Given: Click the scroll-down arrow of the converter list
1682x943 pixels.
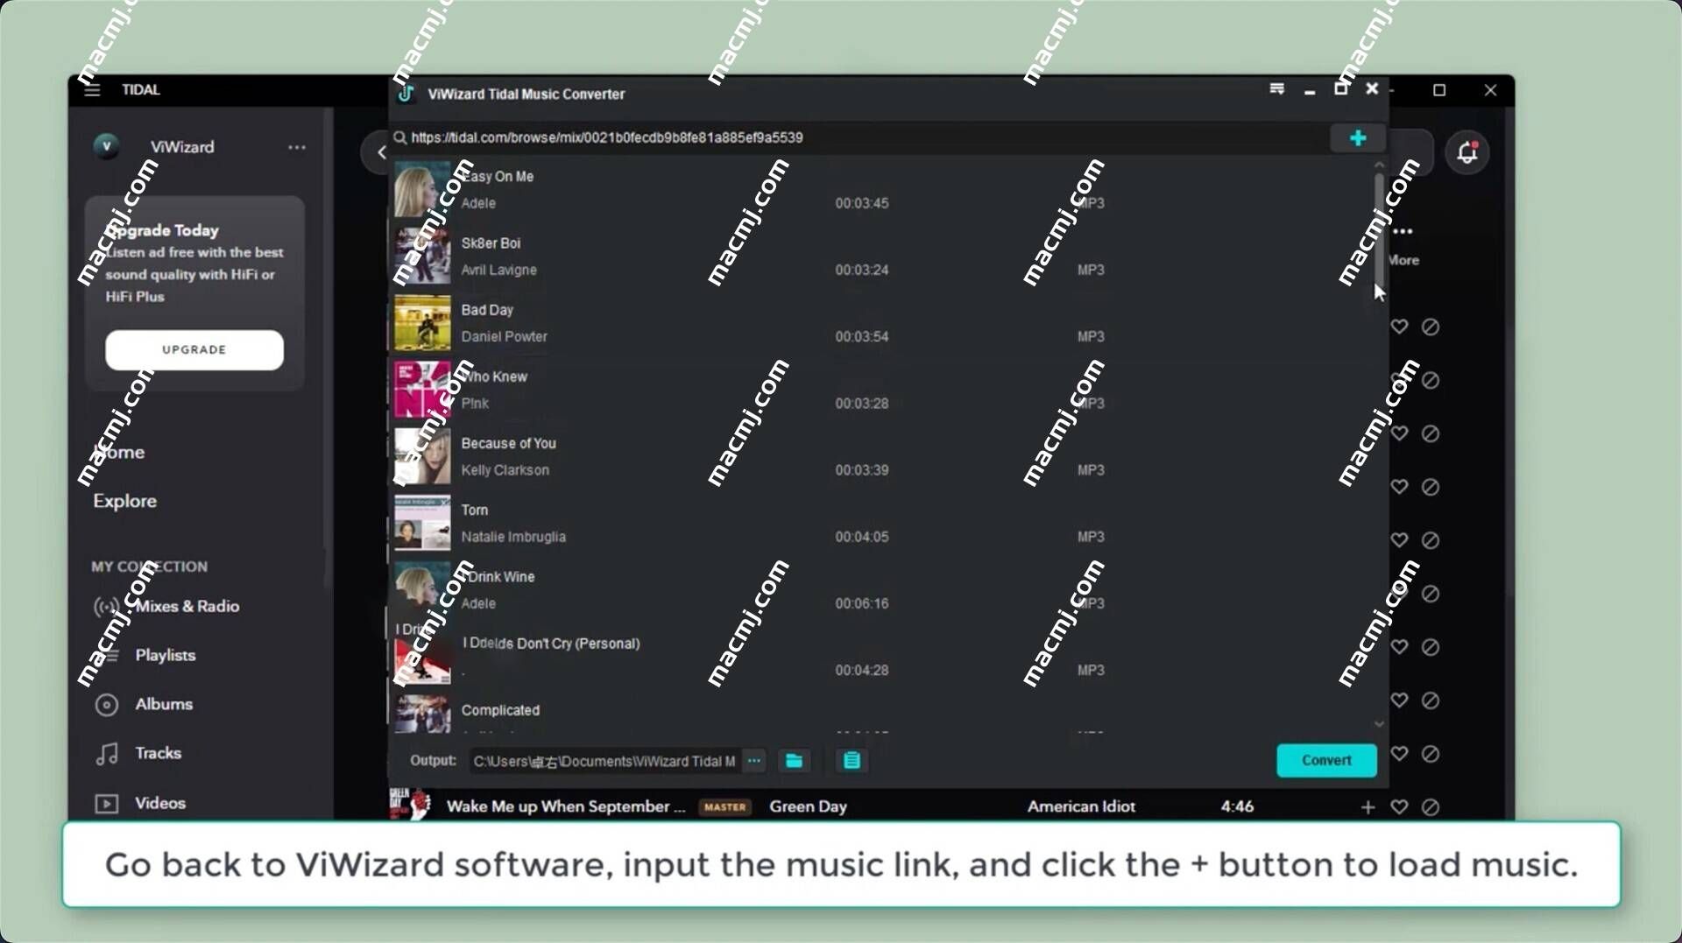Looking at the screenshot, I should click(x=1379, y=724).
